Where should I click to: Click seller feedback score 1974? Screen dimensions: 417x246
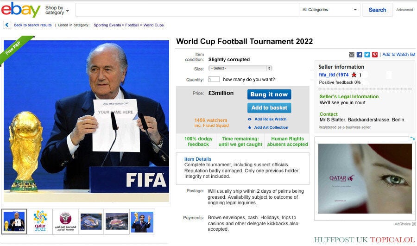(x=343, y=75)
